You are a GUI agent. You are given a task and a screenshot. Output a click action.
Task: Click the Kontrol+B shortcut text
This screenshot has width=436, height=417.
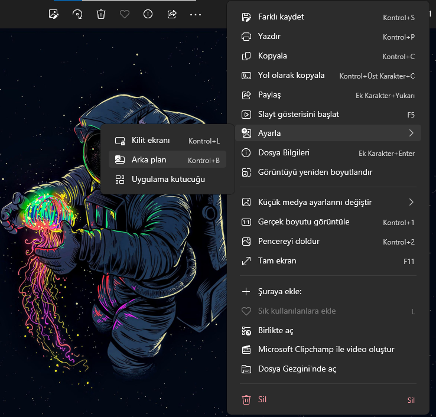pyautogui.click(x=204, y=161)
